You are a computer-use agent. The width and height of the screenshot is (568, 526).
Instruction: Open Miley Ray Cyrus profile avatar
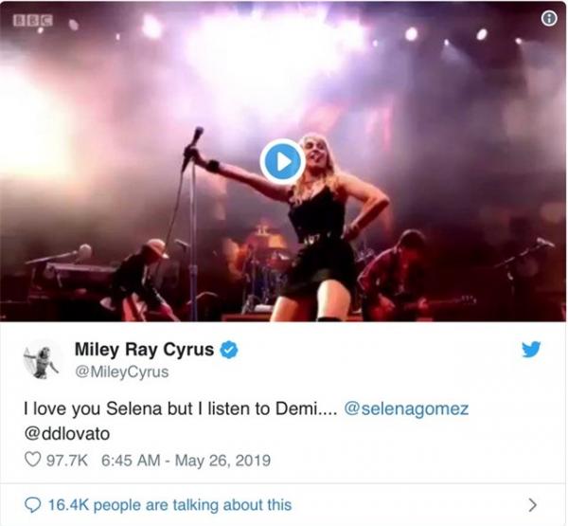click(43, 358)
